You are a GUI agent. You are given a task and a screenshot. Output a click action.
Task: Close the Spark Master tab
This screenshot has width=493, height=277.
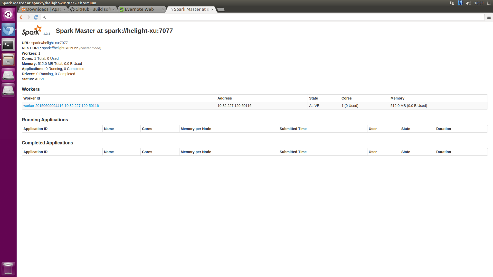[x=212, y=9]
